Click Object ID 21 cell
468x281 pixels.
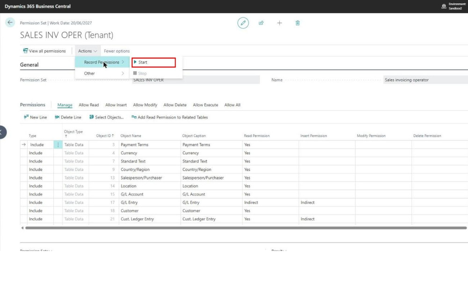pyautogui.click(x=103, y=219)
